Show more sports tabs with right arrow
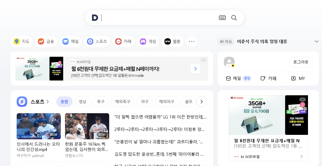This screenshot has height=166, width=322. point(202,102)
